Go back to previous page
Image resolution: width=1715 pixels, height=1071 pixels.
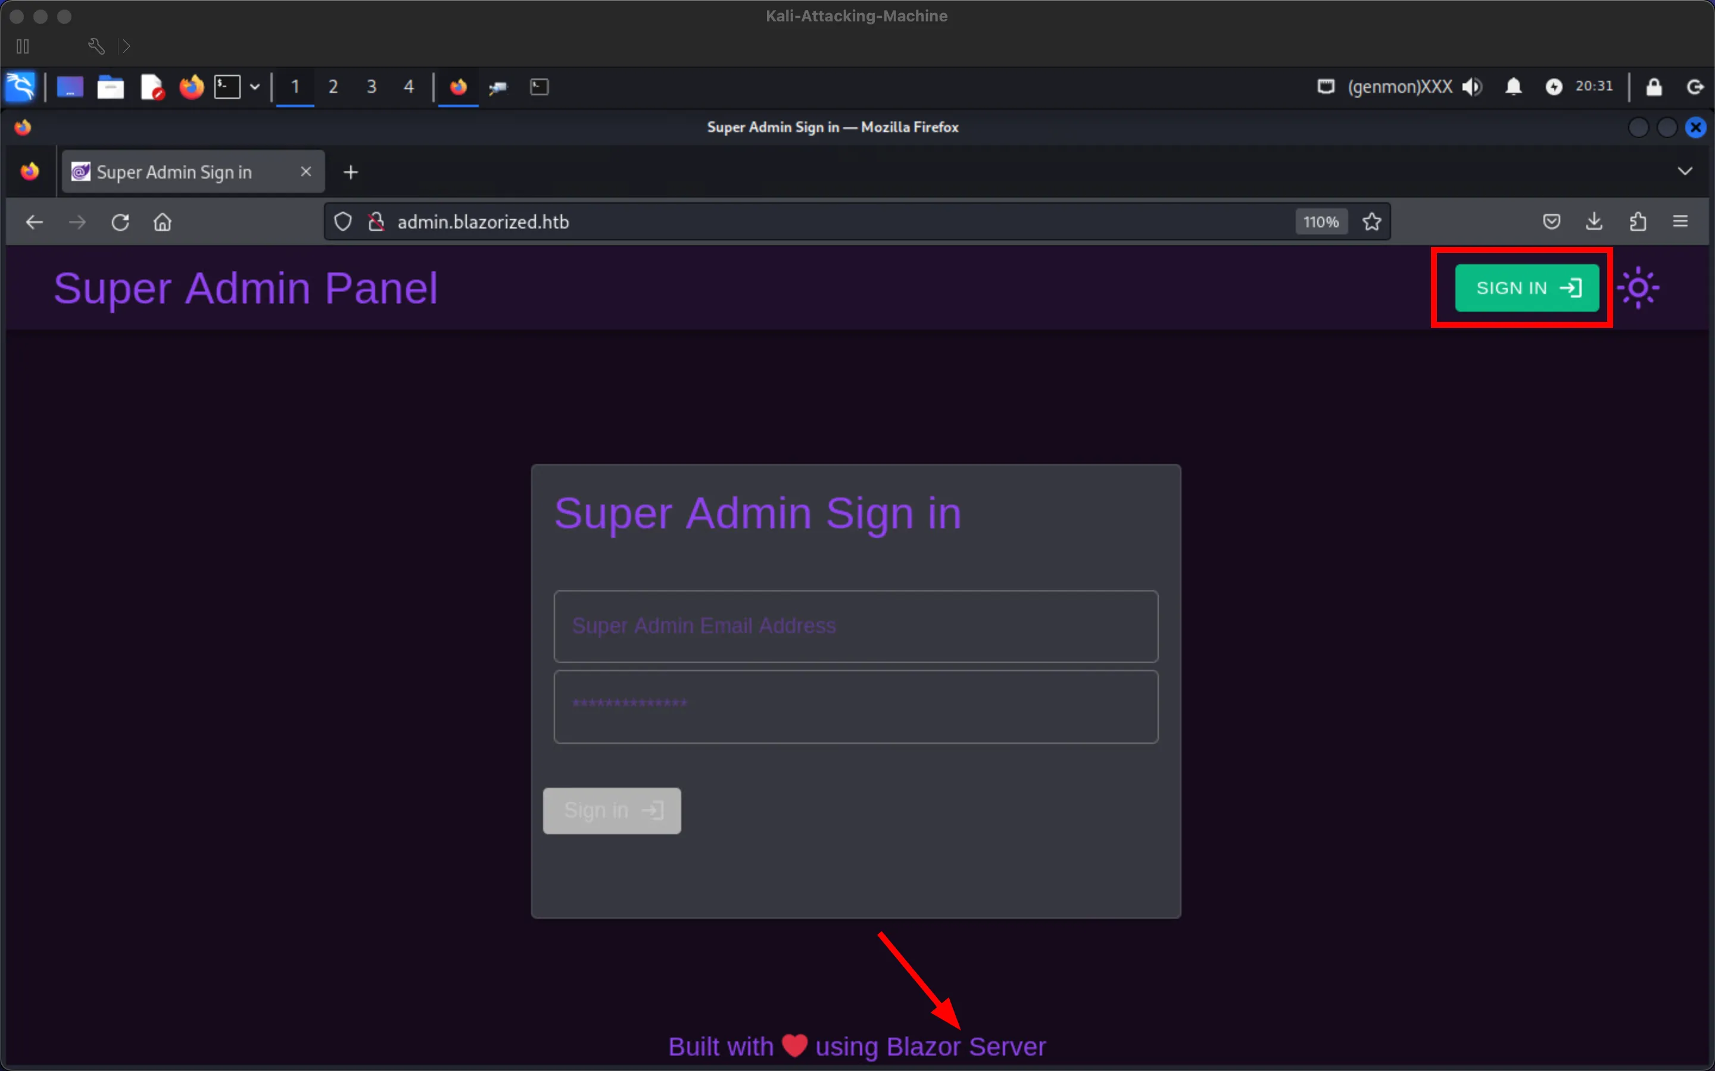click(x=34, y=223)
